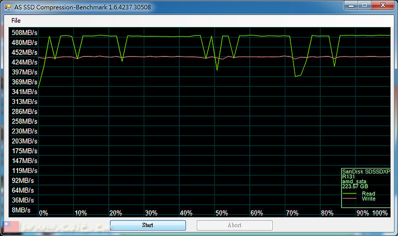398x236 pixels.
Task: Click the 100% compression label
Action: pos(380,213)
